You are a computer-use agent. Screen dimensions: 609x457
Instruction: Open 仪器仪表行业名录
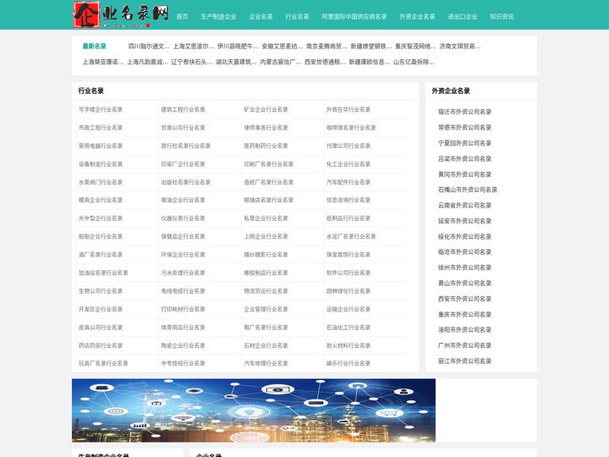(x=183, y=218)
